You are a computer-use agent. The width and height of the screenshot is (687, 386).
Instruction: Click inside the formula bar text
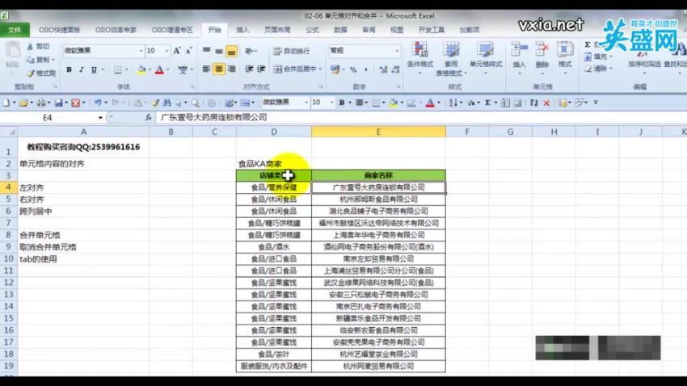point(213,117)
